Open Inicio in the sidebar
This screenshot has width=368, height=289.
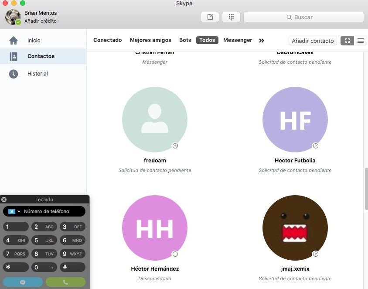[x=43, y=41]
